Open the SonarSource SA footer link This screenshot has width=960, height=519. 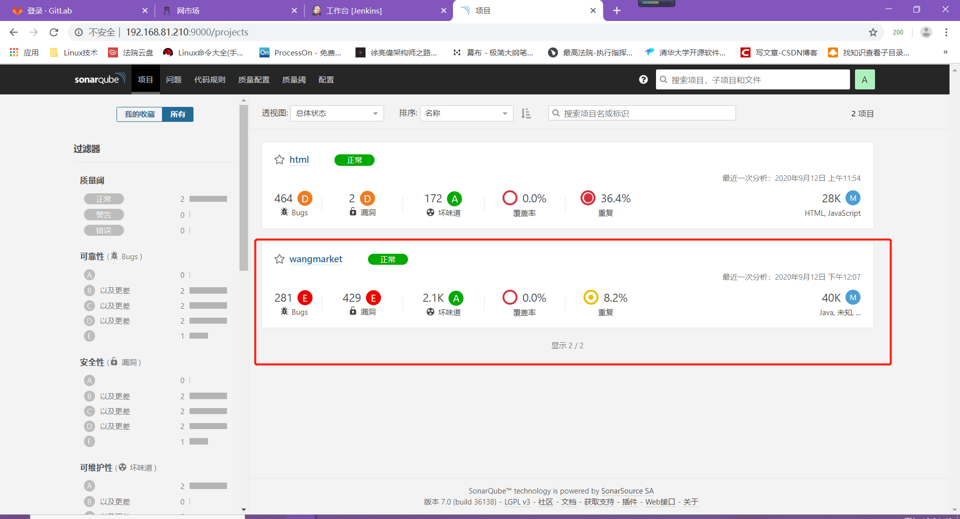click(x=627, y=491)
